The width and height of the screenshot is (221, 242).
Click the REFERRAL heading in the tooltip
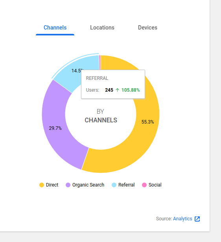[97, 78]
